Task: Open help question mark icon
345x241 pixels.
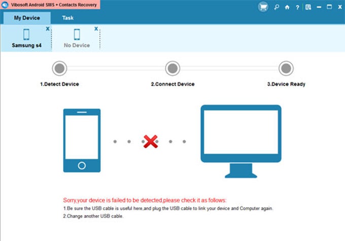Action: 297,7
